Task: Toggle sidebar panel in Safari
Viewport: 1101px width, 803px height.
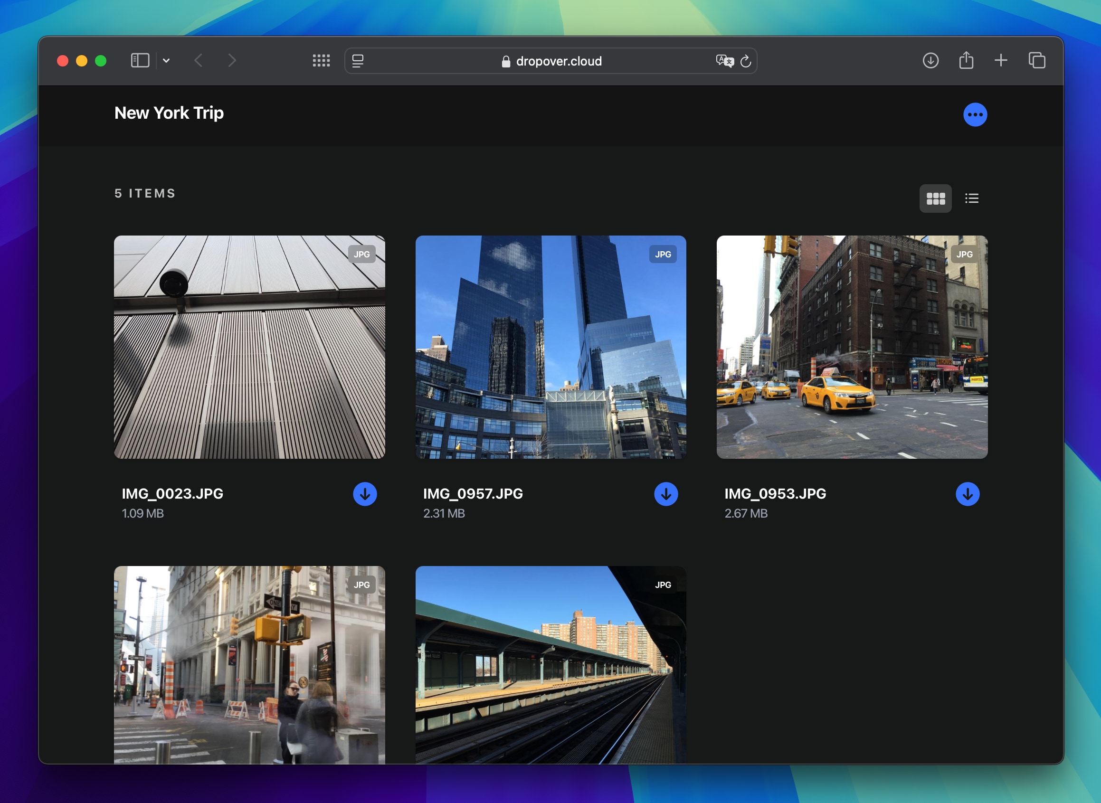Action: [139, 59]
